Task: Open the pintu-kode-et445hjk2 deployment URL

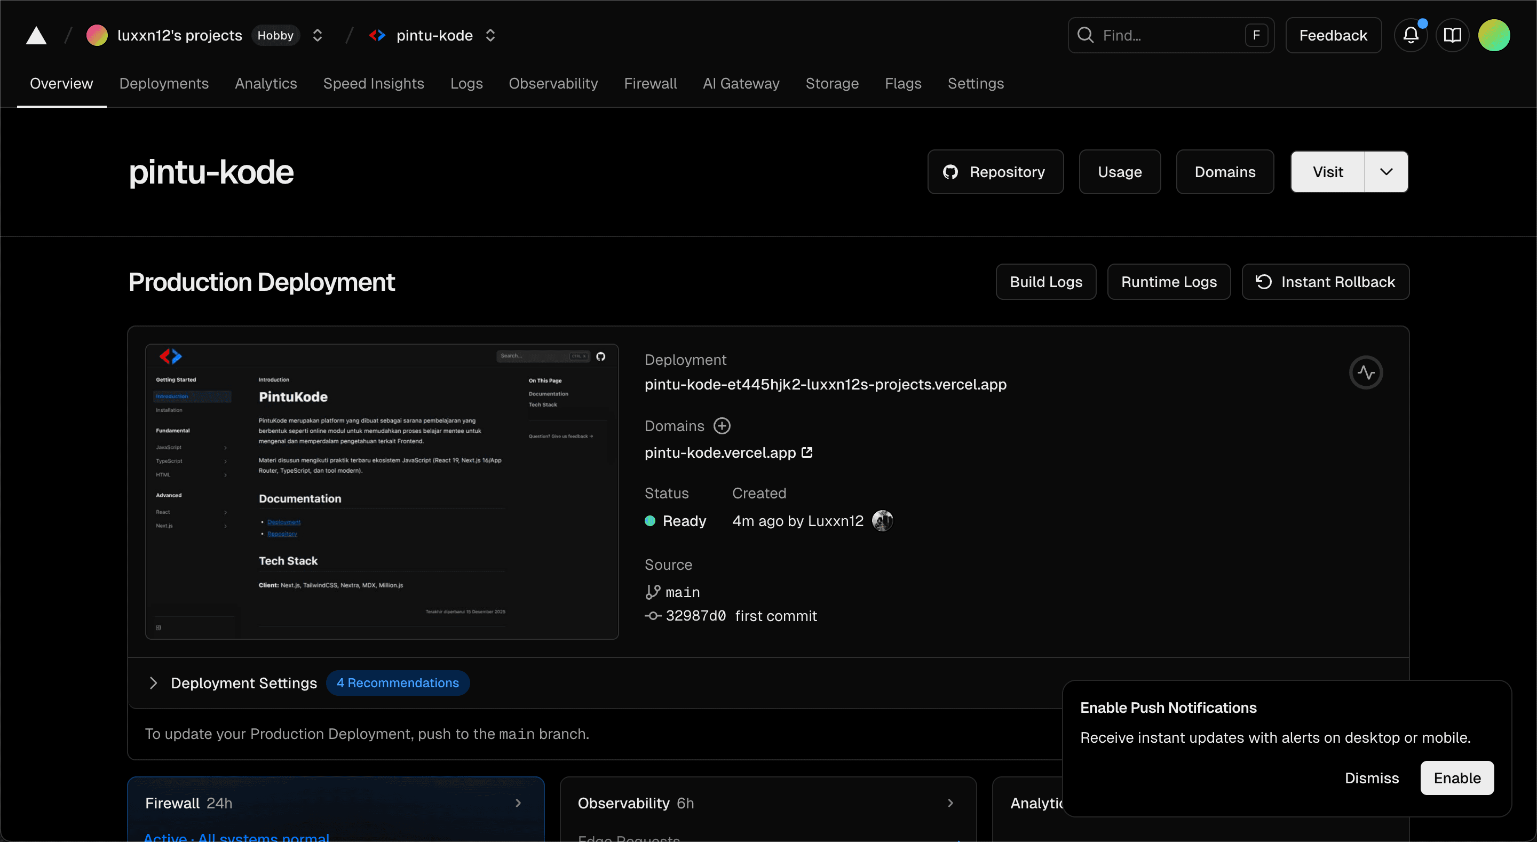Action: point(825,384)
